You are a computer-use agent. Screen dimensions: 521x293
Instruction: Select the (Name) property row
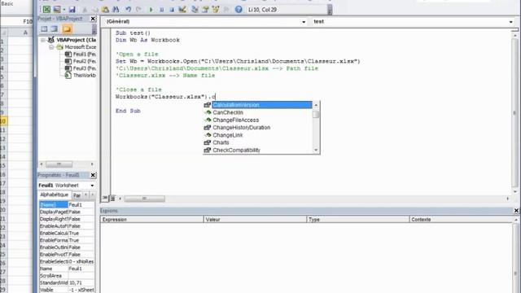pyautogui.click(x=67, y=205)
